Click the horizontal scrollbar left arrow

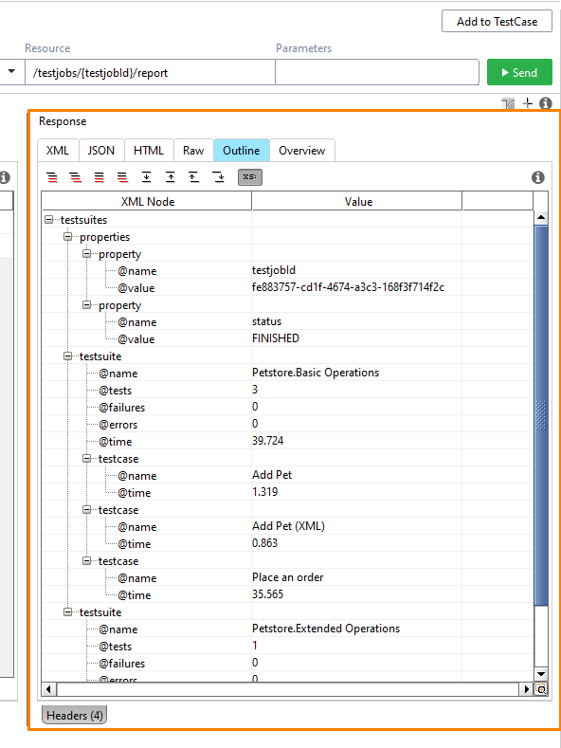48,689
